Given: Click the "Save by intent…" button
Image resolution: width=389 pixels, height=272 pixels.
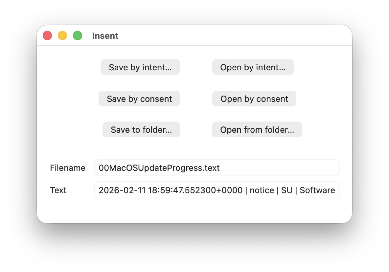Looking at the screenshot, I should 140,67.
